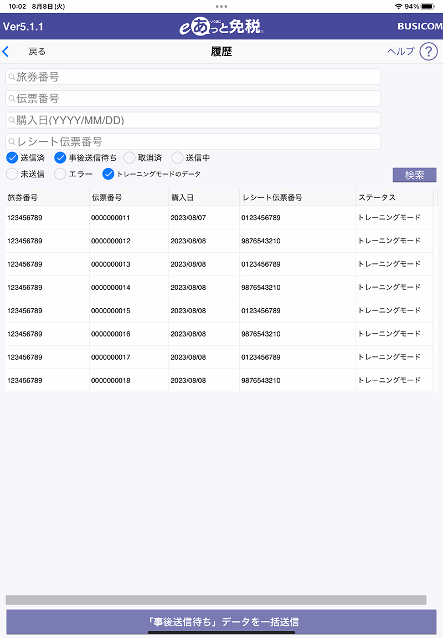This screenshot has width=443, height=638.
Task: Uncheck the 事後送信待ち checkbox
Action: tap(60, 158)
